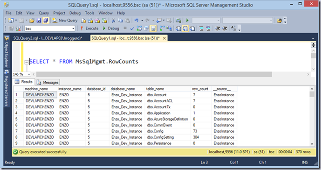
Task: Click the New Query button
Action: click(65, 21)
